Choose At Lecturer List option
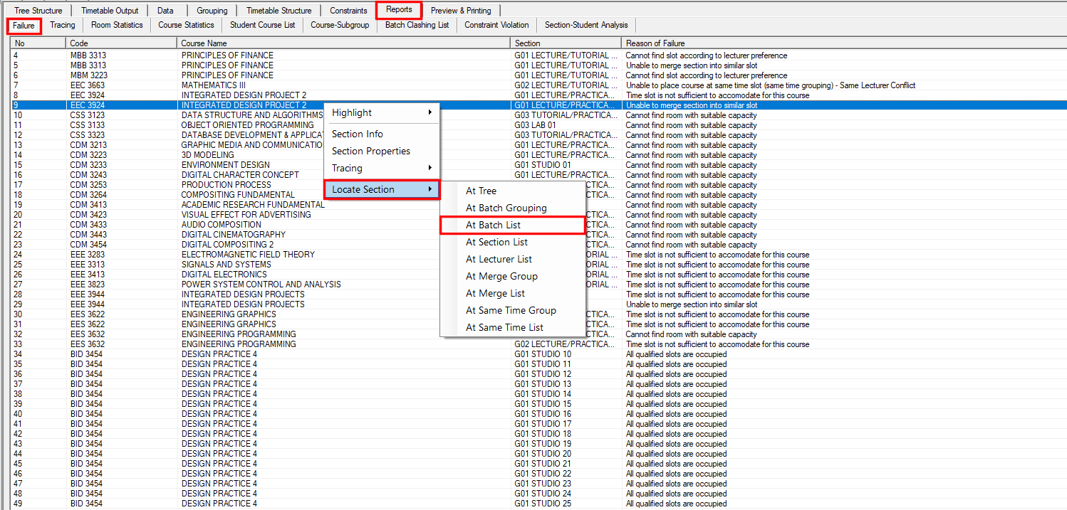This screenshot has width=1067, height=510. tap(512, 259)
